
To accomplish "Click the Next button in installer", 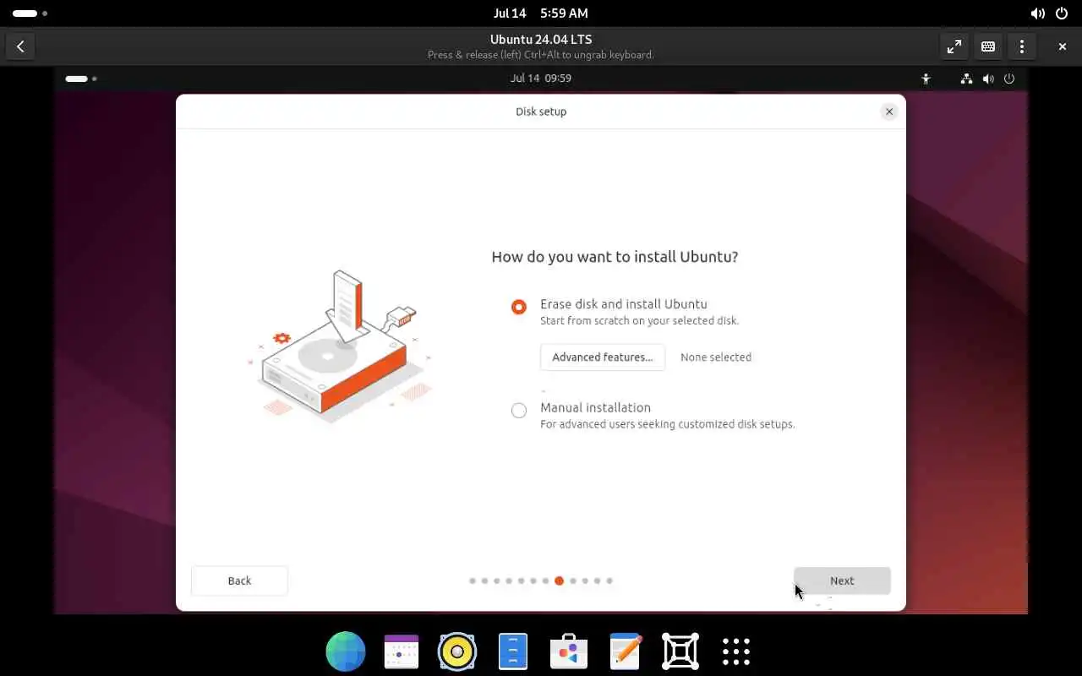I will click(x=842, y=581).
